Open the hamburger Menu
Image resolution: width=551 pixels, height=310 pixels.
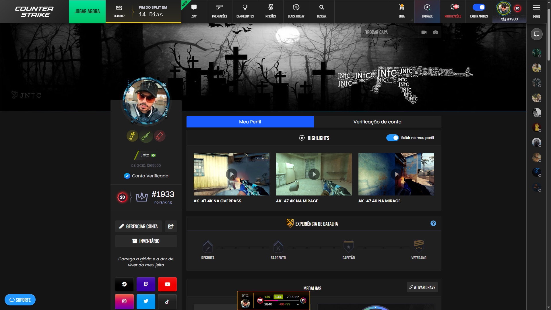[x=536, y=11]
